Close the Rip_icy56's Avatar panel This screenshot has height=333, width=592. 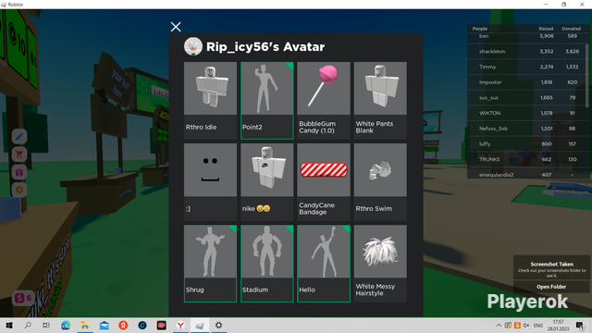coord(176,27)
